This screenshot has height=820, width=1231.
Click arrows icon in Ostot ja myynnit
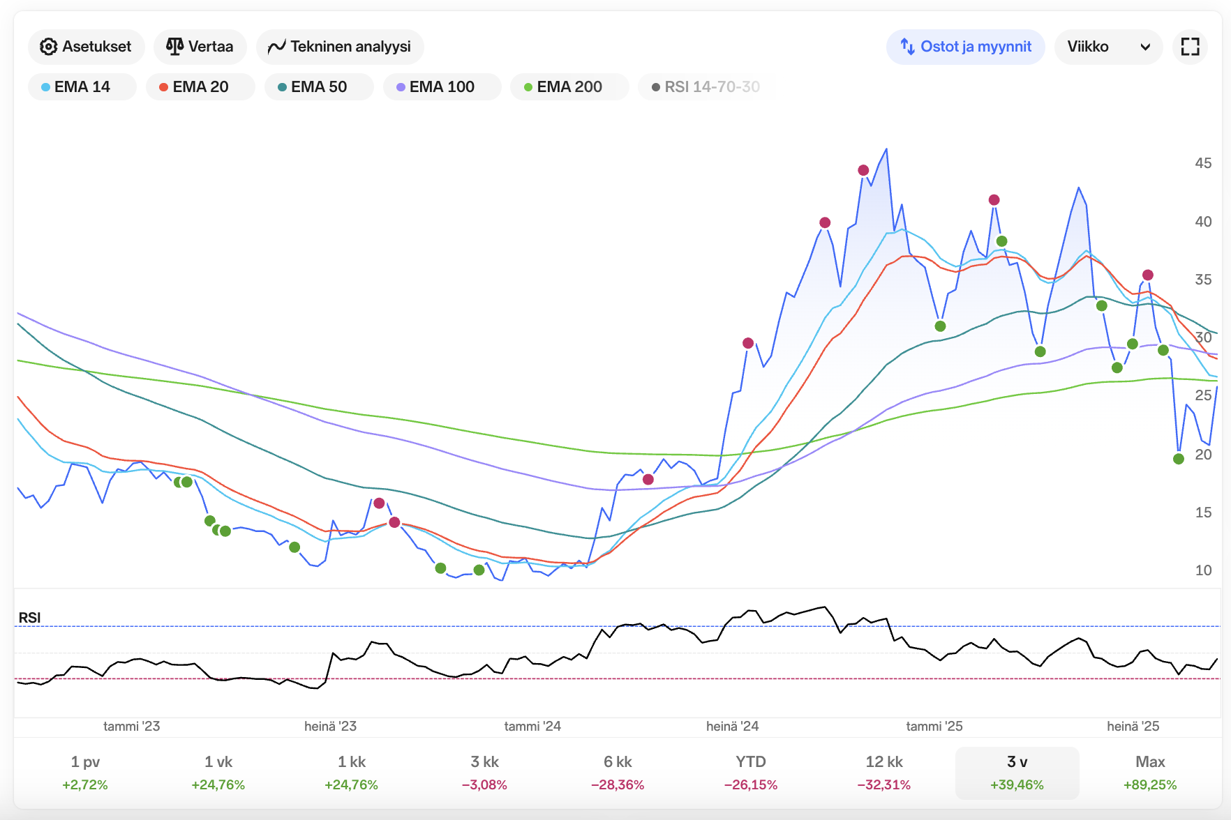pos(907,47)
